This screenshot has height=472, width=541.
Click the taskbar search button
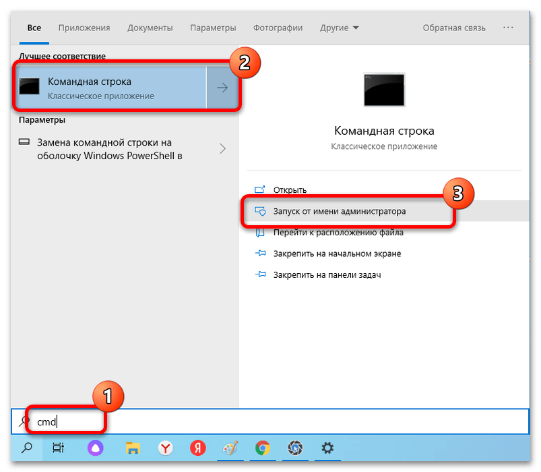27,448
